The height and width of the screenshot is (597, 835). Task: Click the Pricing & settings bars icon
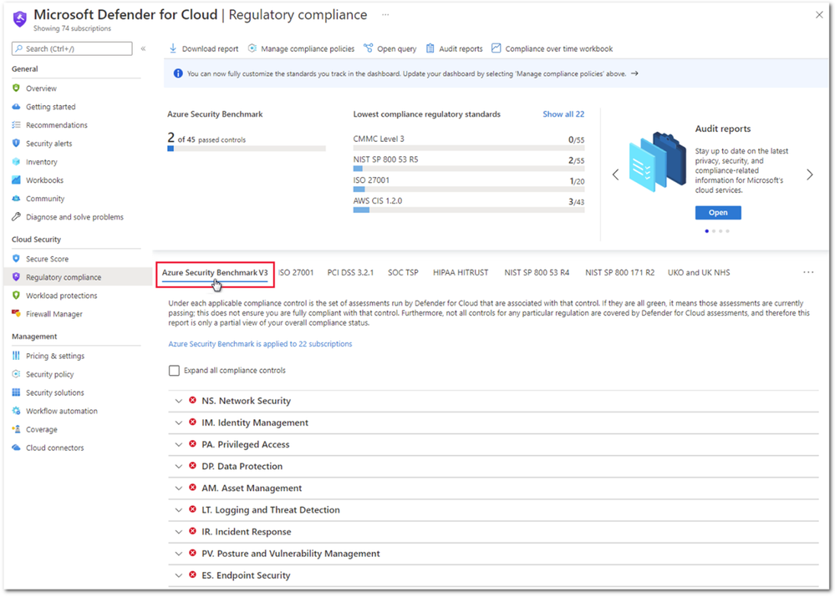coord(16,356)
